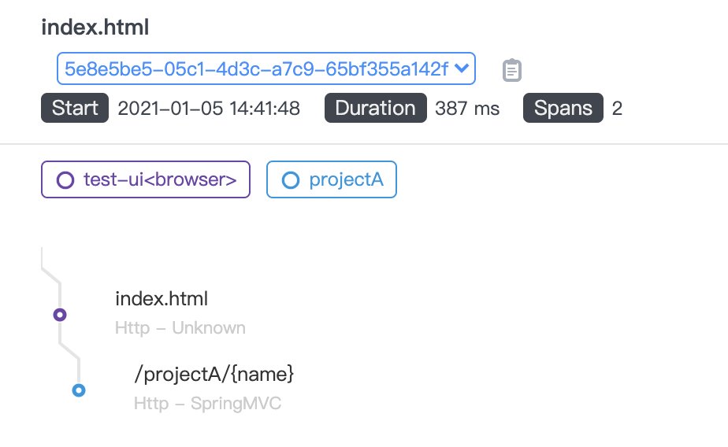Click the index.html page heading
This screenshot has width=728, height=447.
click(x=95, y=28)
